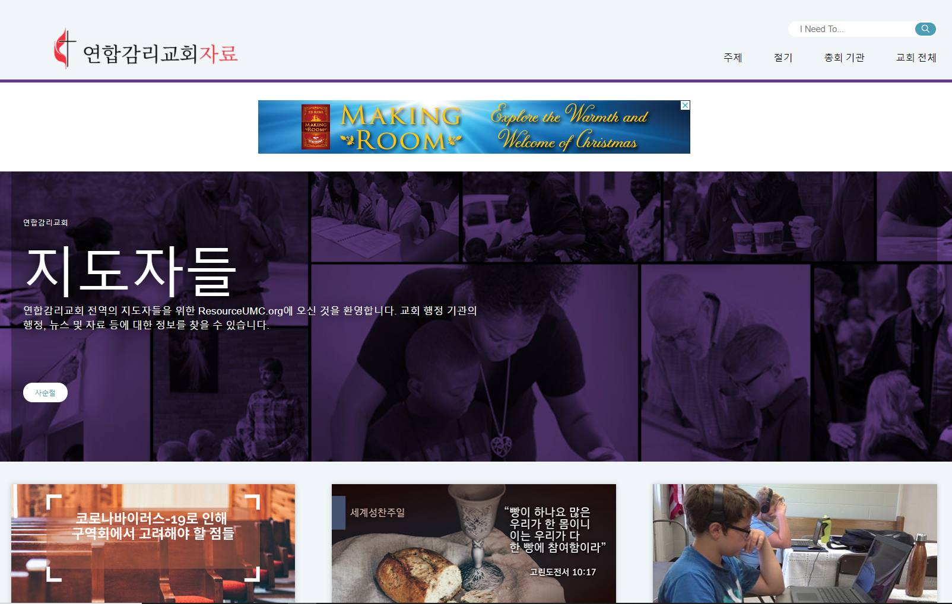
Task: Click the 연합감리교회자료 site title text
Action: (160, 54)
